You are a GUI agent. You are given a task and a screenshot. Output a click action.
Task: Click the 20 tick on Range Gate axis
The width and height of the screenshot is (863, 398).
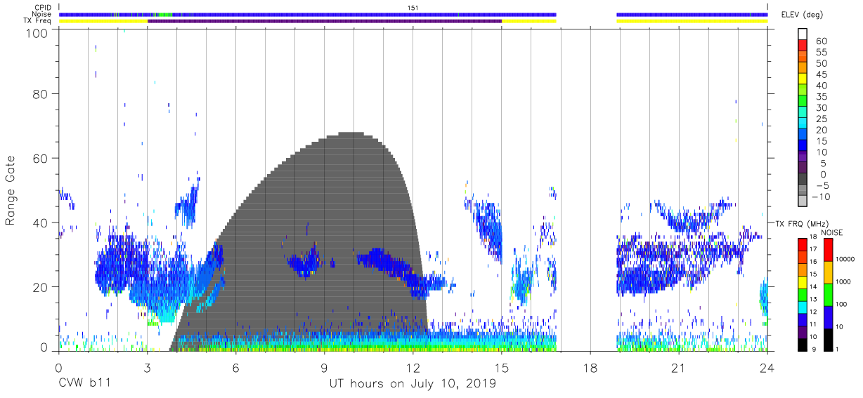[x=40, y=287]
